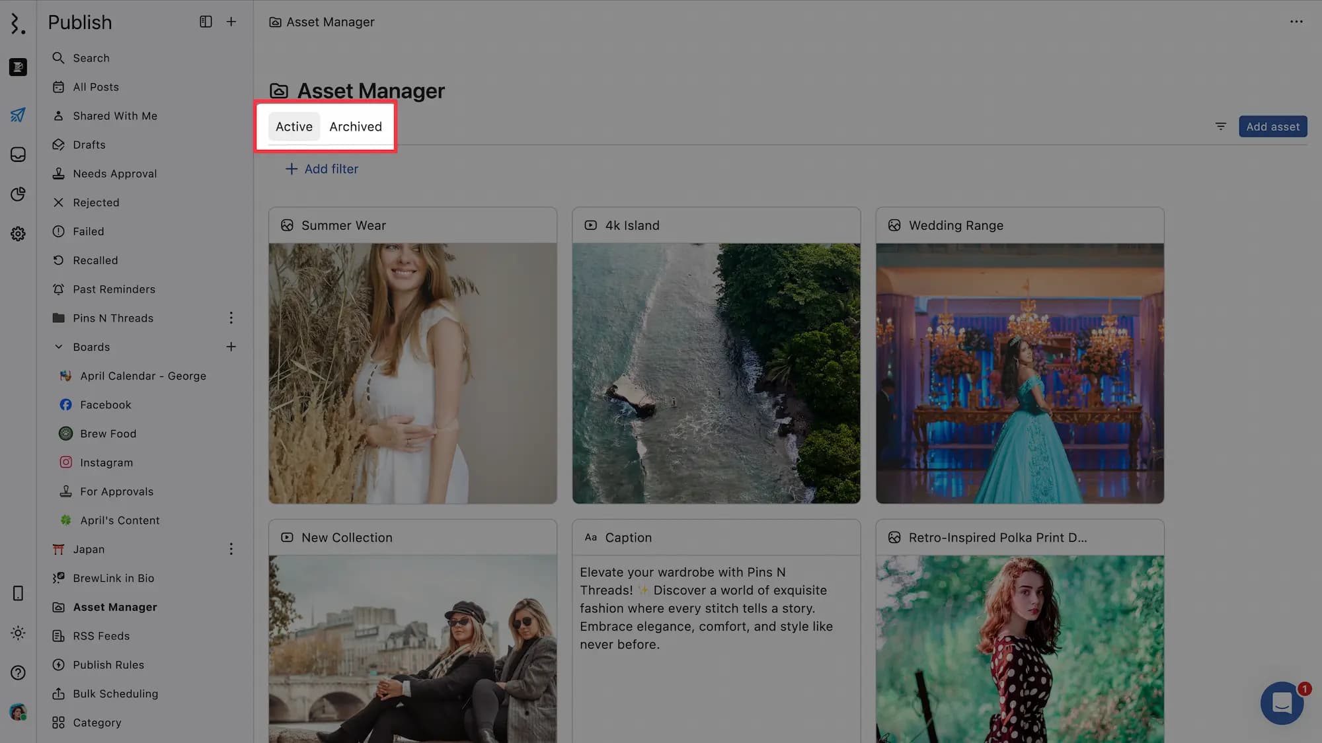Image resolution: width=1322 pixels, height=743 pixels.
Task: Click the filter lines icon beside Add asset
Action: tap(1220, 126)
